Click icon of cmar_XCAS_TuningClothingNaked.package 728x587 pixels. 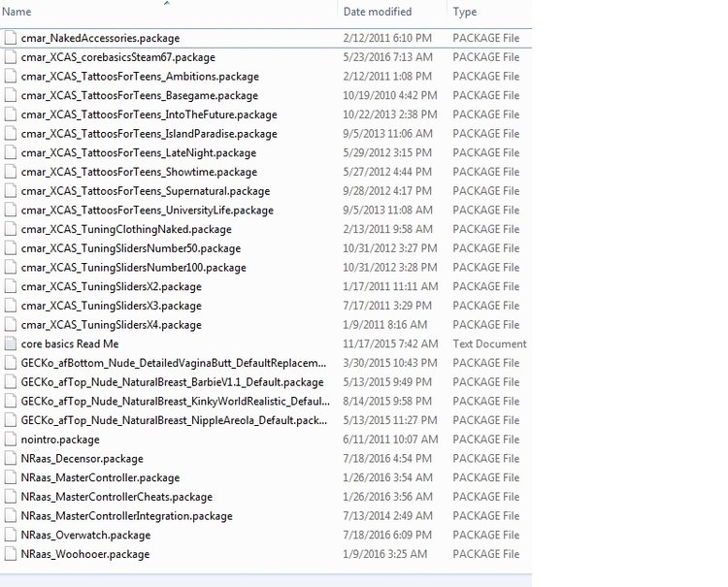coord(11,229)
